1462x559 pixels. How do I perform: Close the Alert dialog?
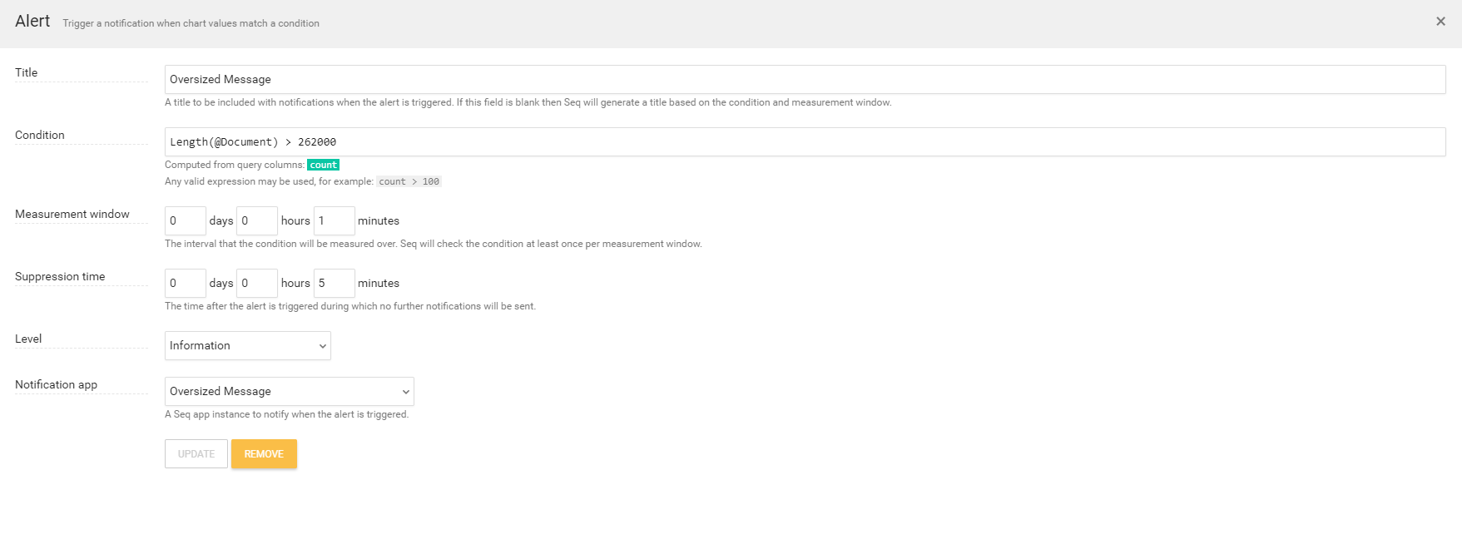click(x=1440, y=22)
